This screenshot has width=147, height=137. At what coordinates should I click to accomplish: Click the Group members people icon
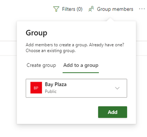click(91, 9)
